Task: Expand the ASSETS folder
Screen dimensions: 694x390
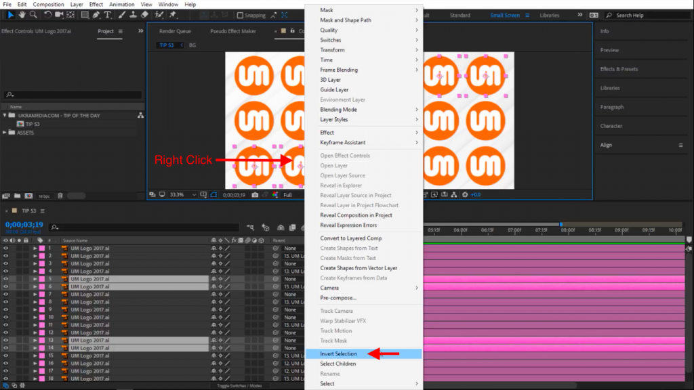Action: pyautogui.click(x=5, y=133)
